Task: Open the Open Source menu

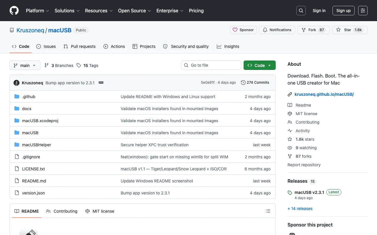Action: click(135, 11)
